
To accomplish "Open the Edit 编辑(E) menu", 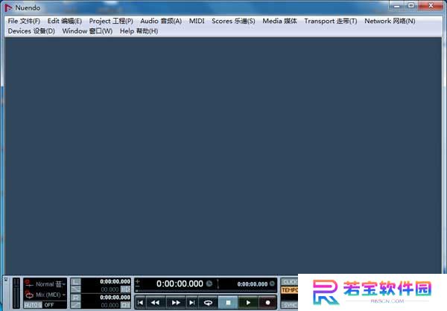I will [x=64, y=21].
